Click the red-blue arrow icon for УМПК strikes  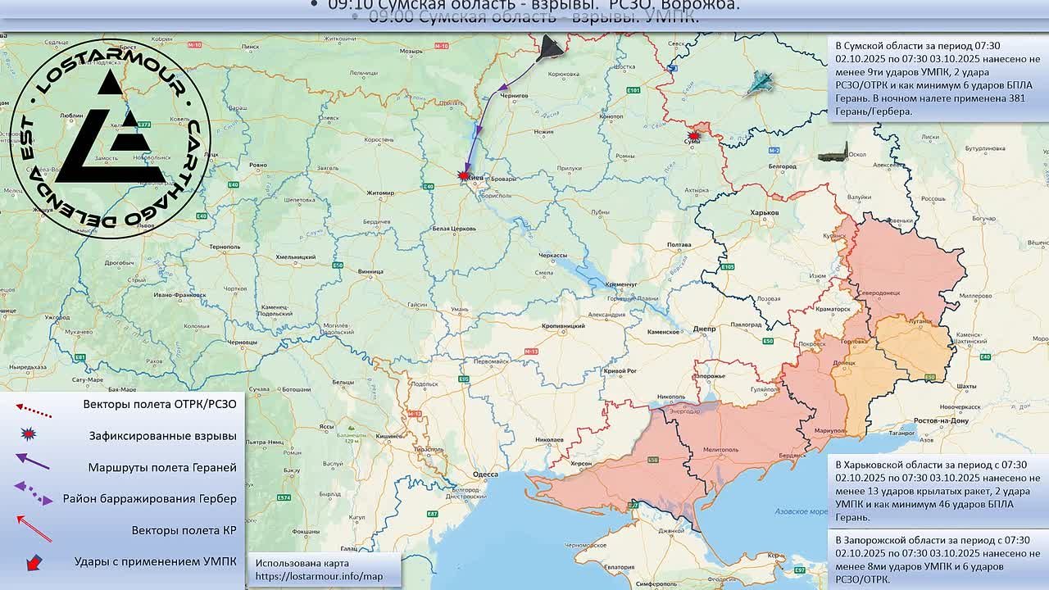(34, 563)
